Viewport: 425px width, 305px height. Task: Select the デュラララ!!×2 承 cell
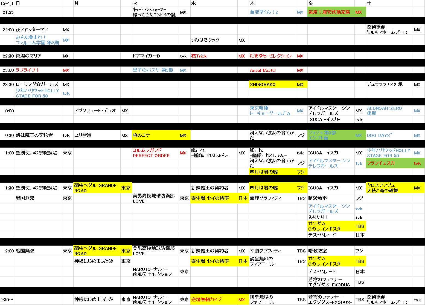(x=389, y=84)
